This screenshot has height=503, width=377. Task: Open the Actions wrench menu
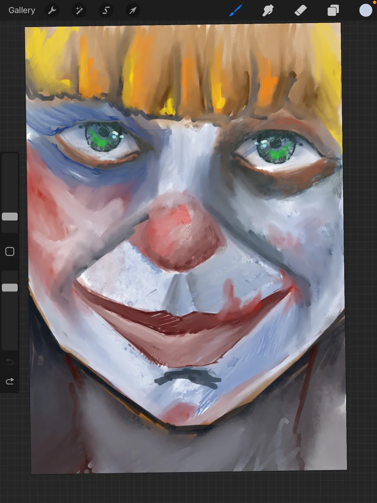coord(52,10)
